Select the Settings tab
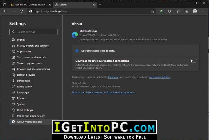Image resolution: width=209 pixels, height=140 pixels. pos(75,5)
